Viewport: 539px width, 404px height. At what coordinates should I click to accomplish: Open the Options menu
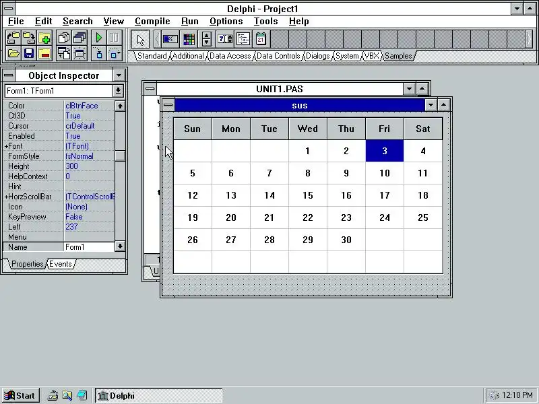point(226,22)
